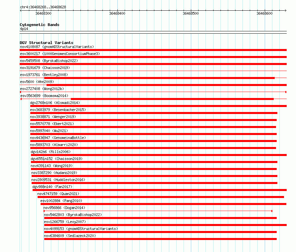
Task: Select variant label nsv3387290 (Audano2019)
Action: [x=54, y=173]
